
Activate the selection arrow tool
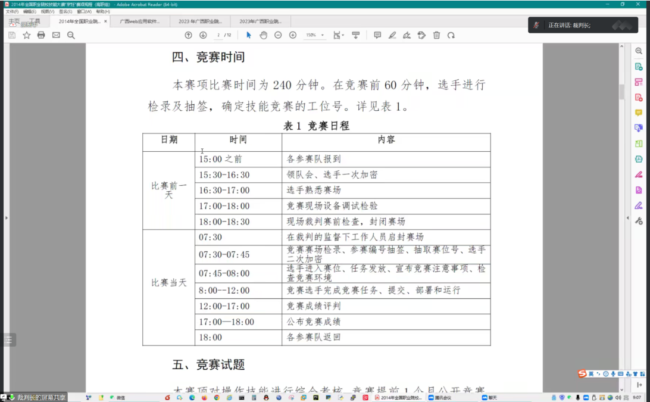click(249, 35)
